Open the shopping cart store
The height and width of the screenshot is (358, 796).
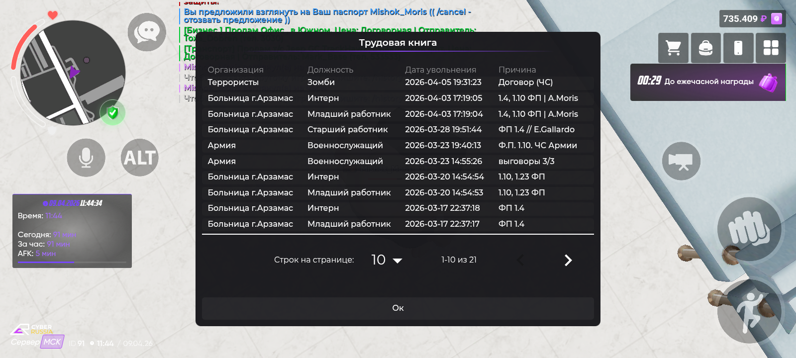click(673, 48)
